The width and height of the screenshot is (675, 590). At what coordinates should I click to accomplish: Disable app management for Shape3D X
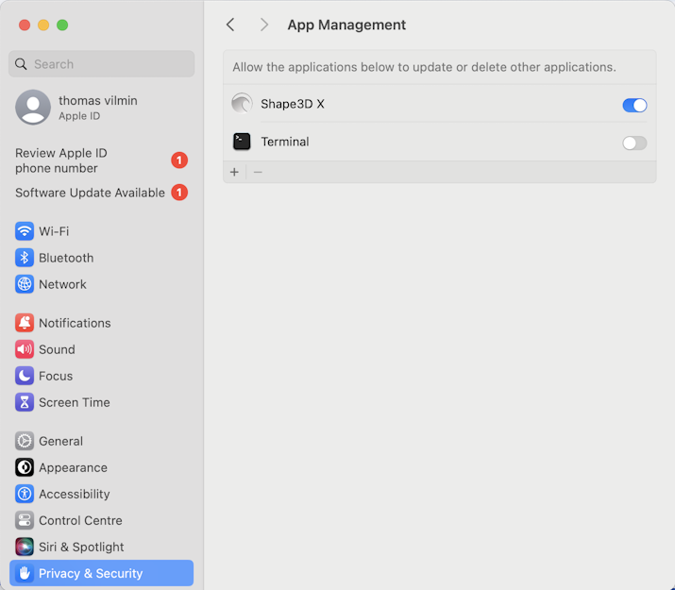[x=634, y=105]
